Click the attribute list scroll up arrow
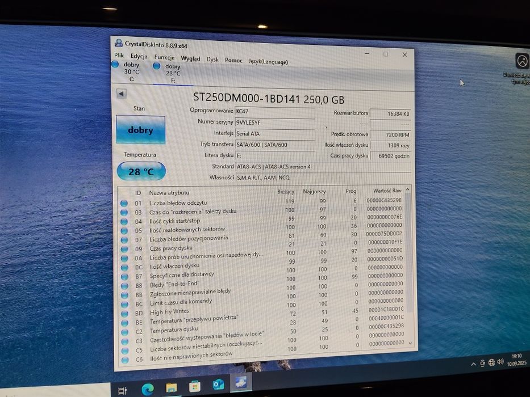The height and width of the screenshot is (397, 530). coord(408,189)
